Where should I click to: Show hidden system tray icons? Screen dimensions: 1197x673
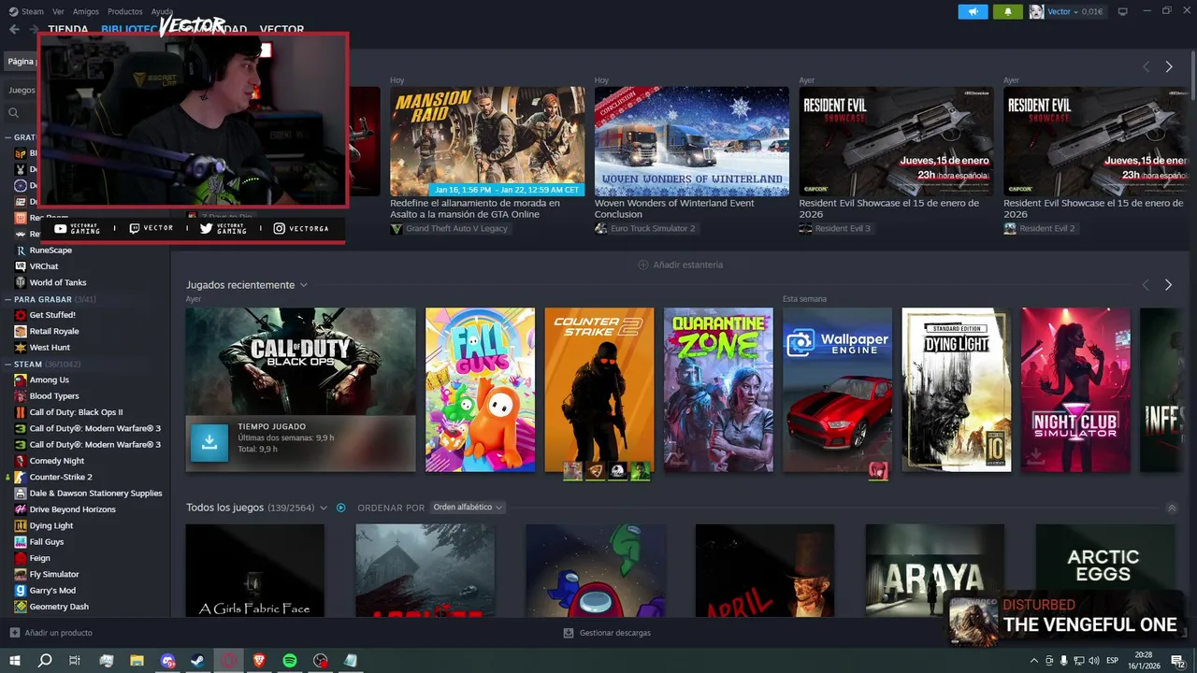point(1034,660)
